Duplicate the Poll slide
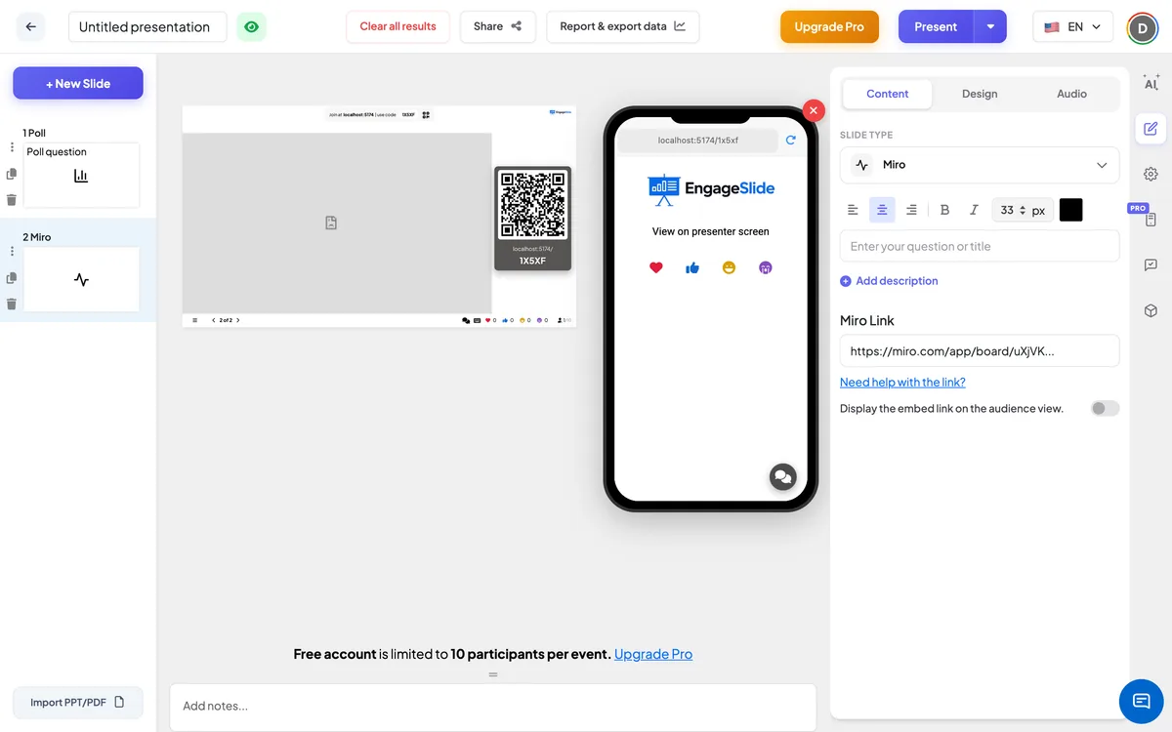This screenshot has height=732, width=1172. (x=12, y=174)
